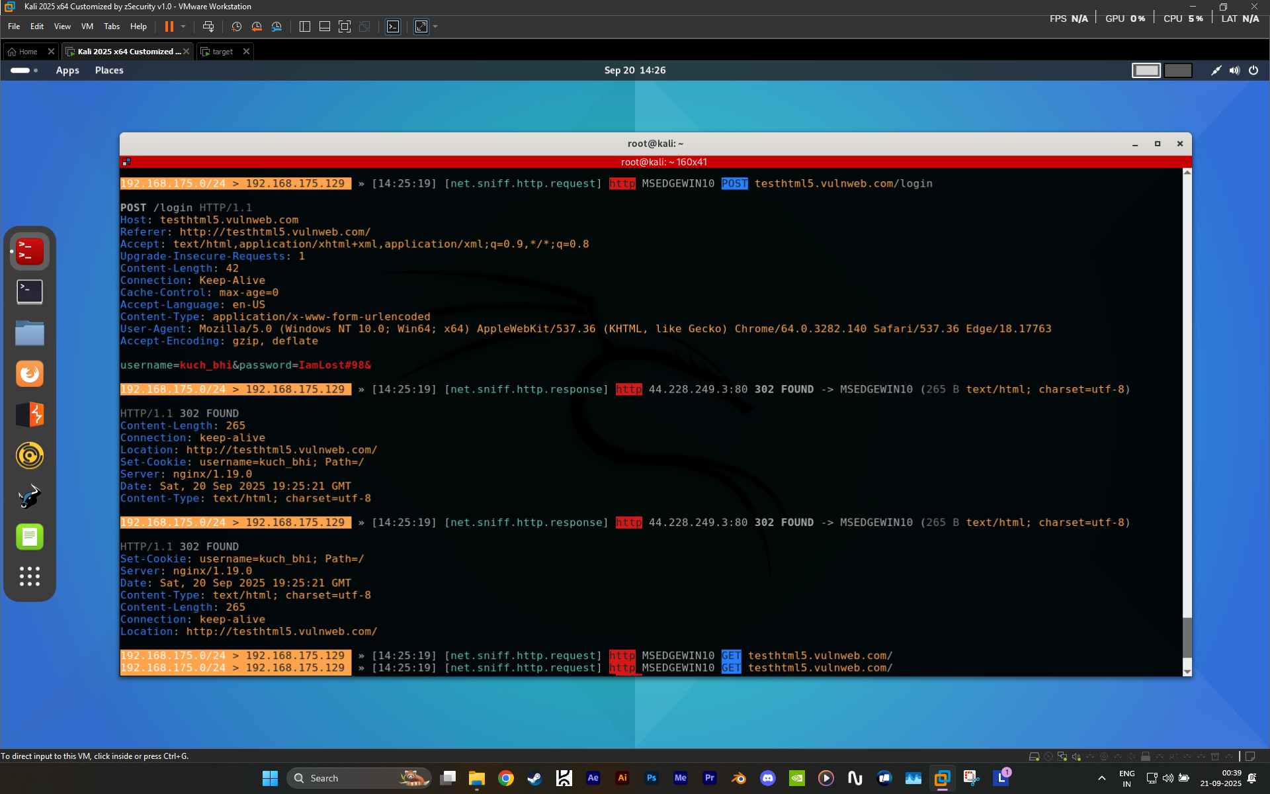Show hidden Windows tray icons chevron
Image resolution: width=1270 pixels, height=794 pixels.
click(x=1102, y=778)
